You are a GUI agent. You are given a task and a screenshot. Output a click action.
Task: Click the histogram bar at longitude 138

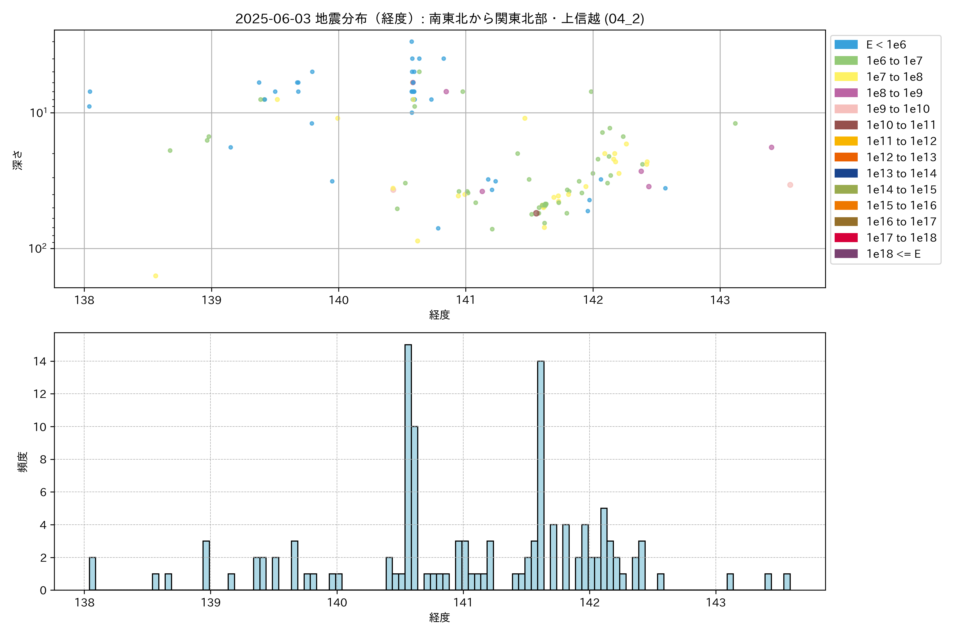[92, 573]
